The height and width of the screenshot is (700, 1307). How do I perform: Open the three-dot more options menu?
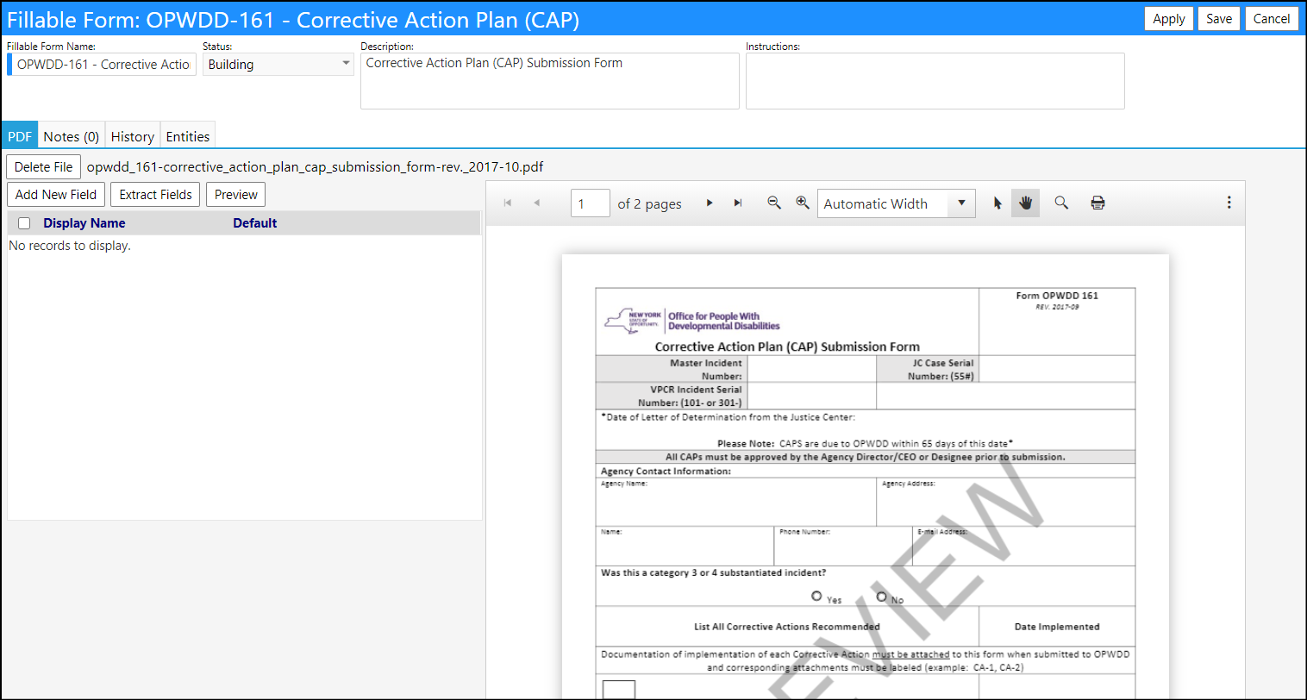click(x=1229, y=203)
